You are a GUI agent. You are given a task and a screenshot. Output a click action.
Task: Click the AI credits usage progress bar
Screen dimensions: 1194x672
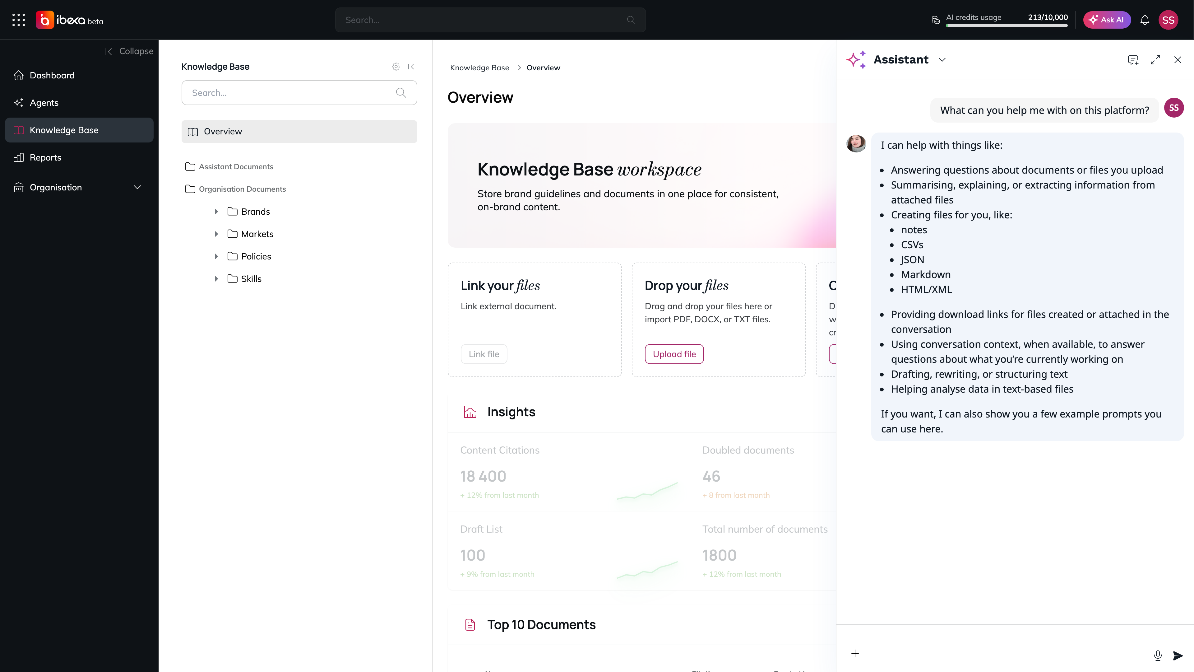pos(1007,26)
